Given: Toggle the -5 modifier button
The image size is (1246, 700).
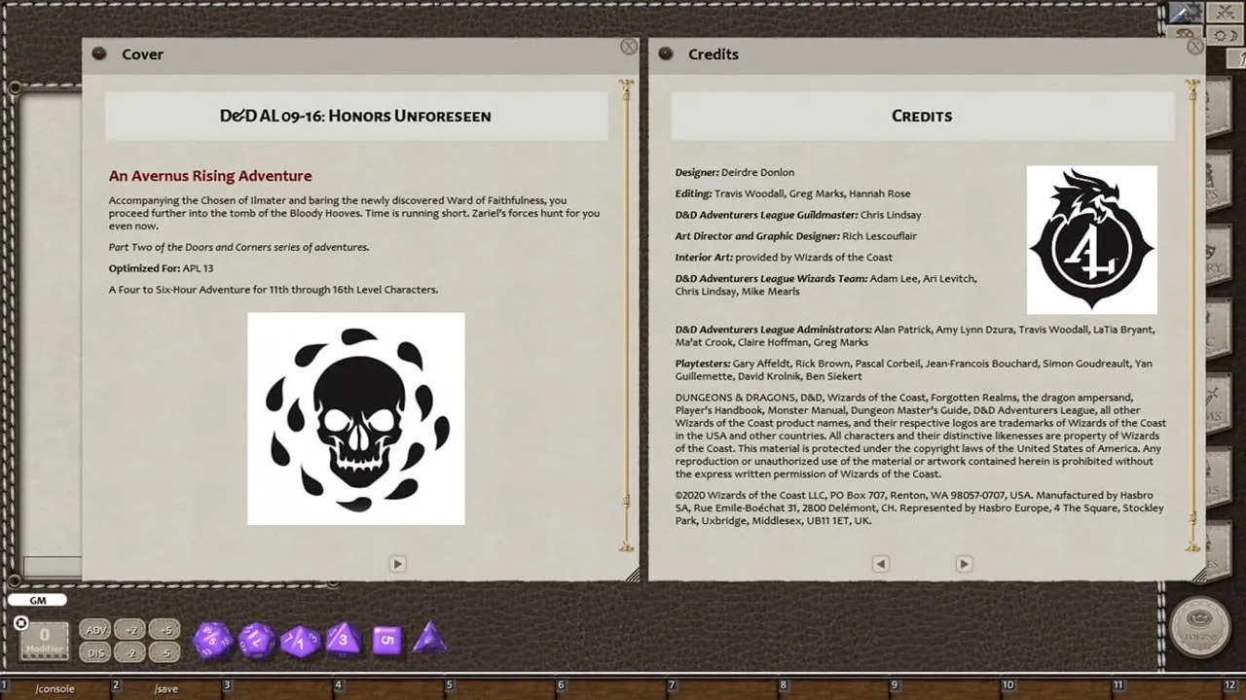Looking at the screenshot, I should tap(166, 652).
